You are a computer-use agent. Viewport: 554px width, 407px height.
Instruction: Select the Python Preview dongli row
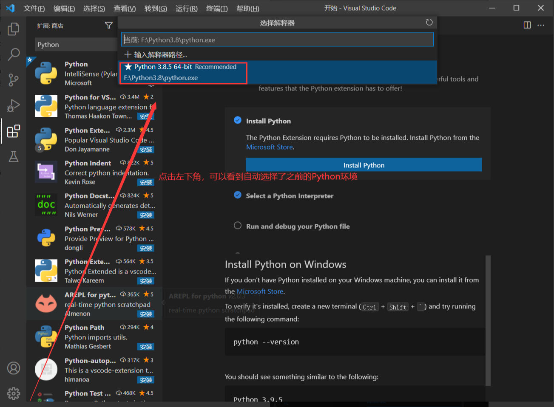point(94,238)
